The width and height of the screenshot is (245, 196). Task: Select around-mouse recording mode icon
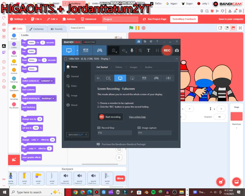(x=132, y=78)
